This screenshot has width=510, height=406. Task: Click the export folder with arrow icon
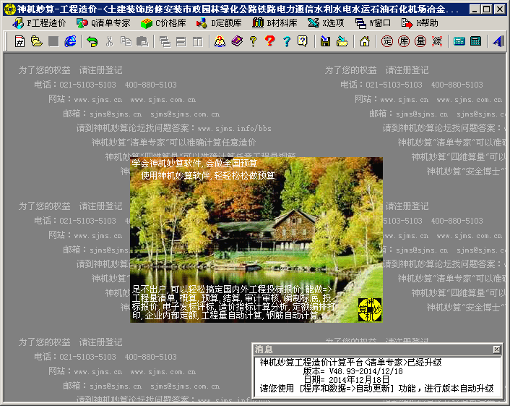[x=342, y=41]
